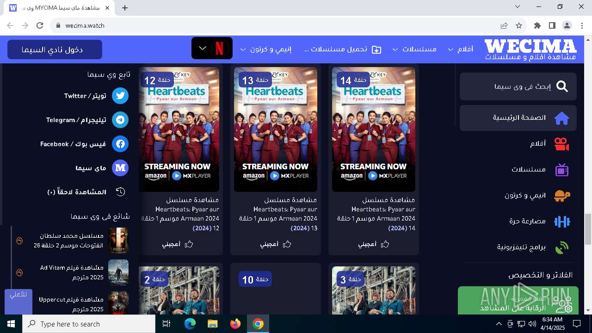The width and height of the screenshot is (592, 333).
Task: Click thumbs-up icon under episode 14
Action: coord(385,244)
